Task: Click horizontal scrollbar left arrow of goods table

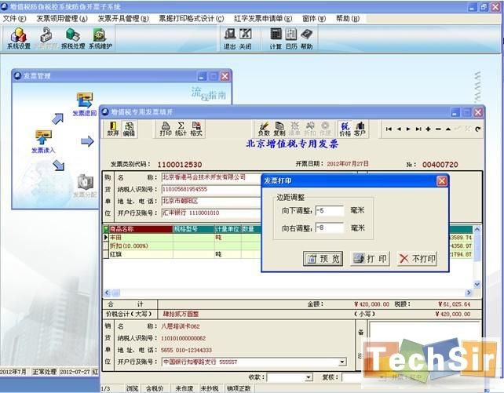Action: point(108,293)
